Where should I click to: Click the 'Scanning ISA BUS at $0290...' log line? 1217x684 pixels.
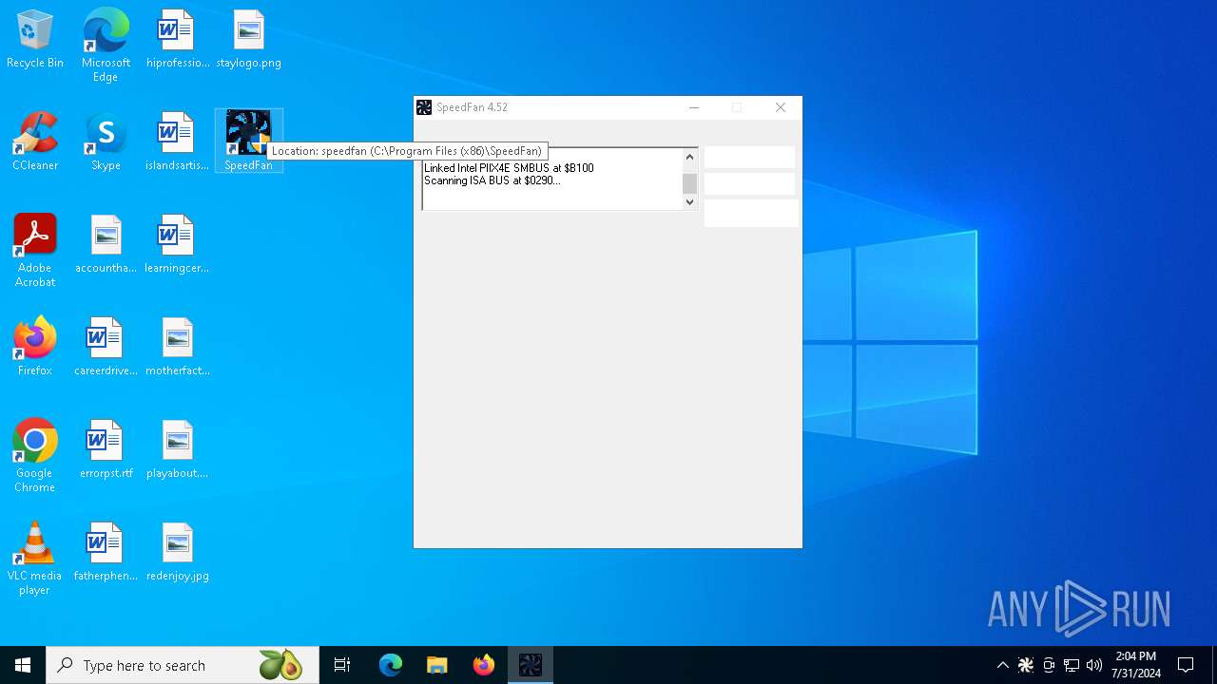(x=493, y=180)
